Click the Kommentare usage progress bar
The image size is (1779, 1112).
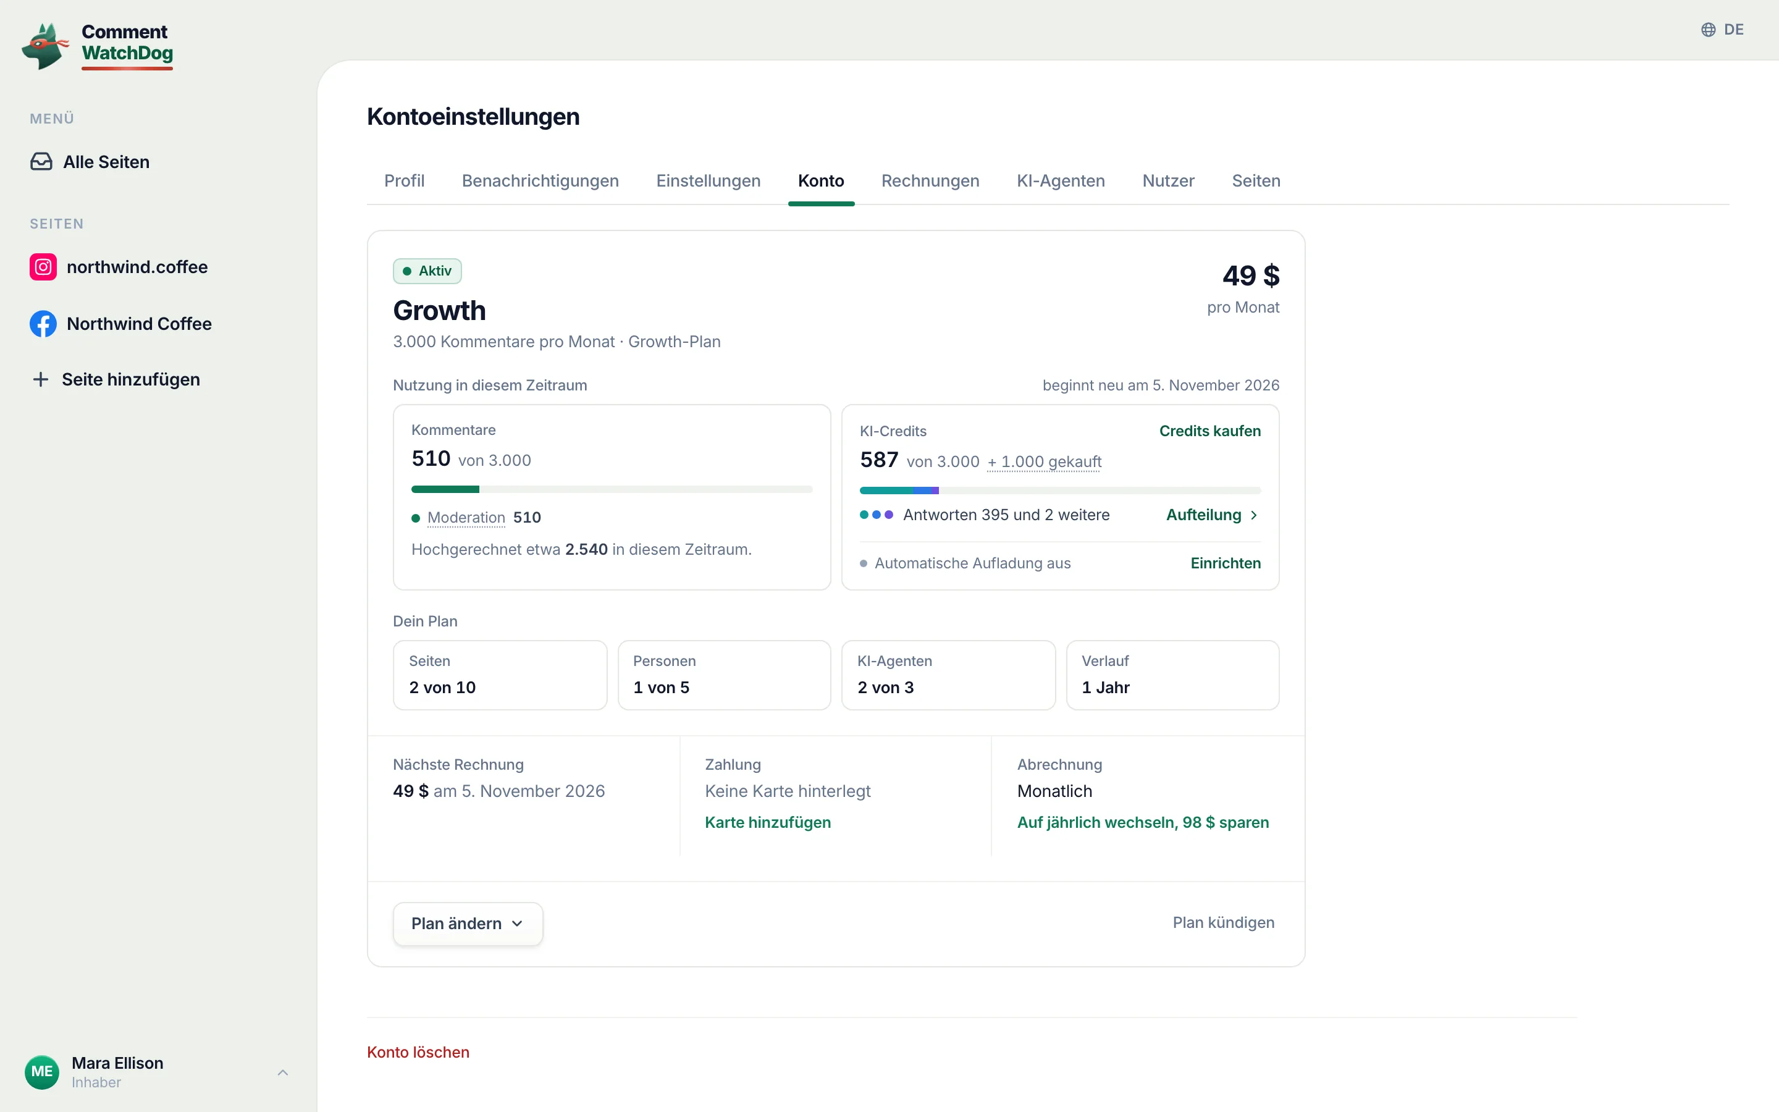pos(612,489)
